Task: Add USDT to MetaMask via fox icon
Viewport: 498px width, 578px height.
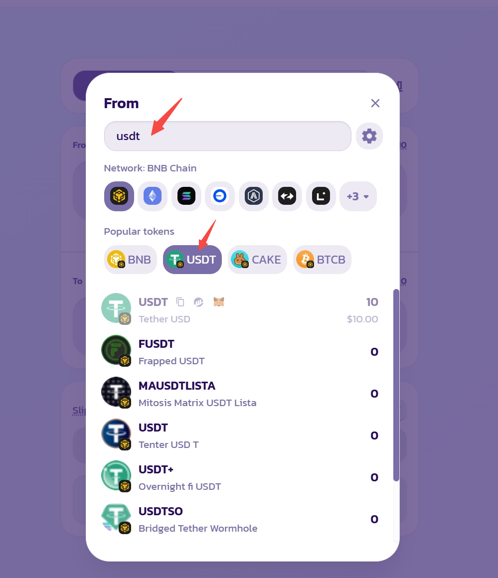Action: 219,302
